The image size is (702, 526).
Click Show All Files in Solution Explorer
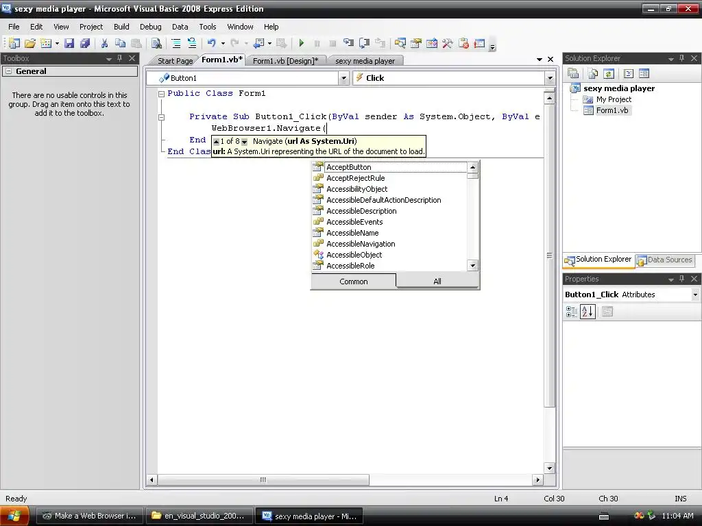coord(592,73)
